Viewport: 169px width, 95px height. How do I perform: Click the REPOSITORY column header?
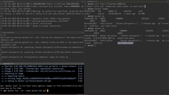90,11
